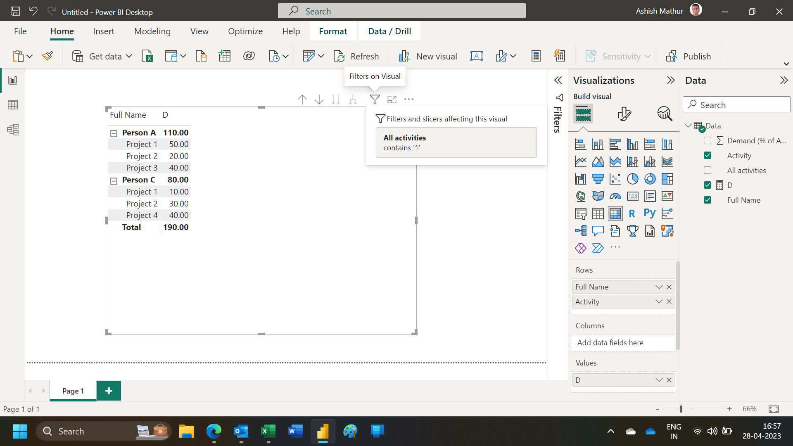Open the Model view icon in sidebar
This screenshot has width=793, height=446.
coord(13,130)
